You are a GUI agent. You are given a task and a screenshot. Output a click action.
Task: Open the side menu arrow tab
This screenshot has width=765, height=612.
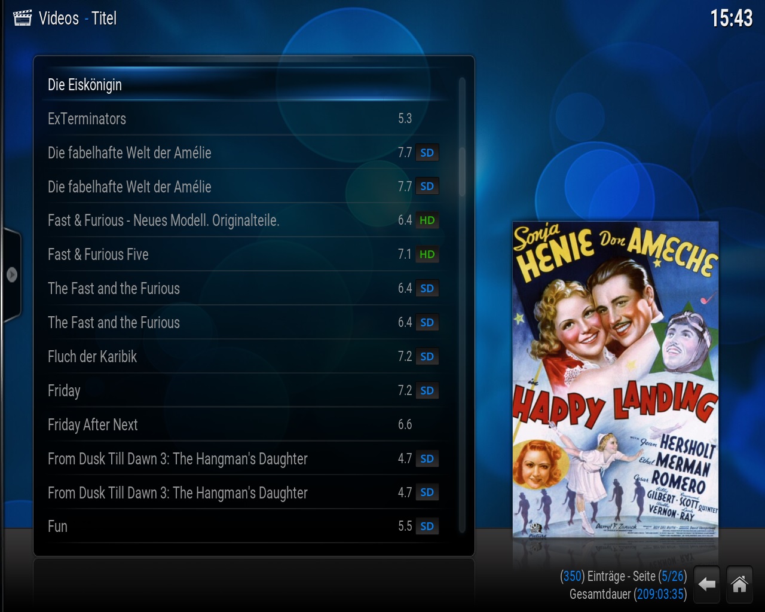(11, 275)
